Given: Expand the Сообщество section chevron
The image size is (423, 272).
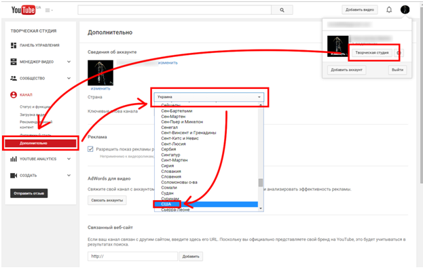Looking at the screenshot, I should point(69,78).
